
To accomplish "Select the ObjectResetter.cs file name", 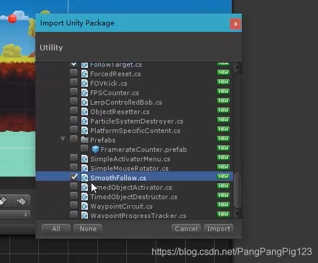I will pos(120,112).
